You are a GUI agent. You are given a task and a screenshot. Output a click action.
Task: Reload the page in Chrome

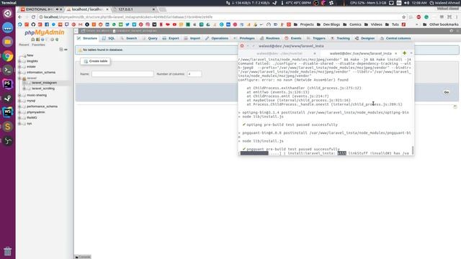pyautogui.click(x=33, y=17)
